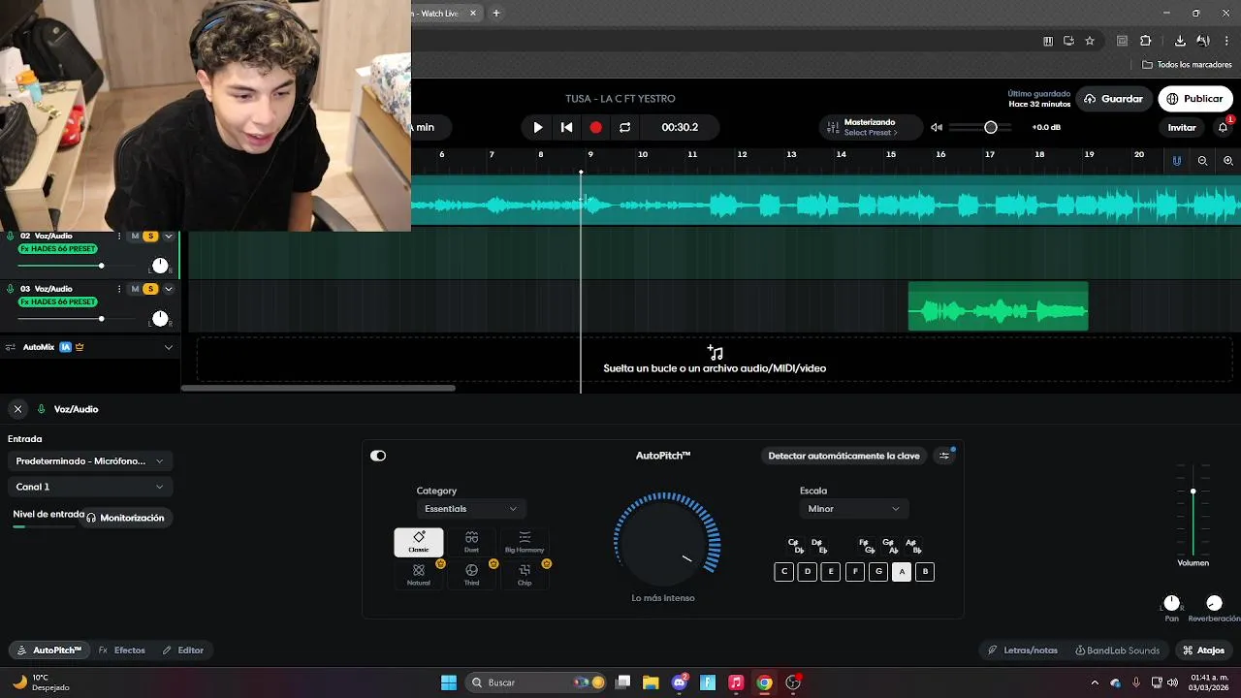Zoom in the timeline
Viewport: 1241px width, 698px height.
coord(1228,161)
